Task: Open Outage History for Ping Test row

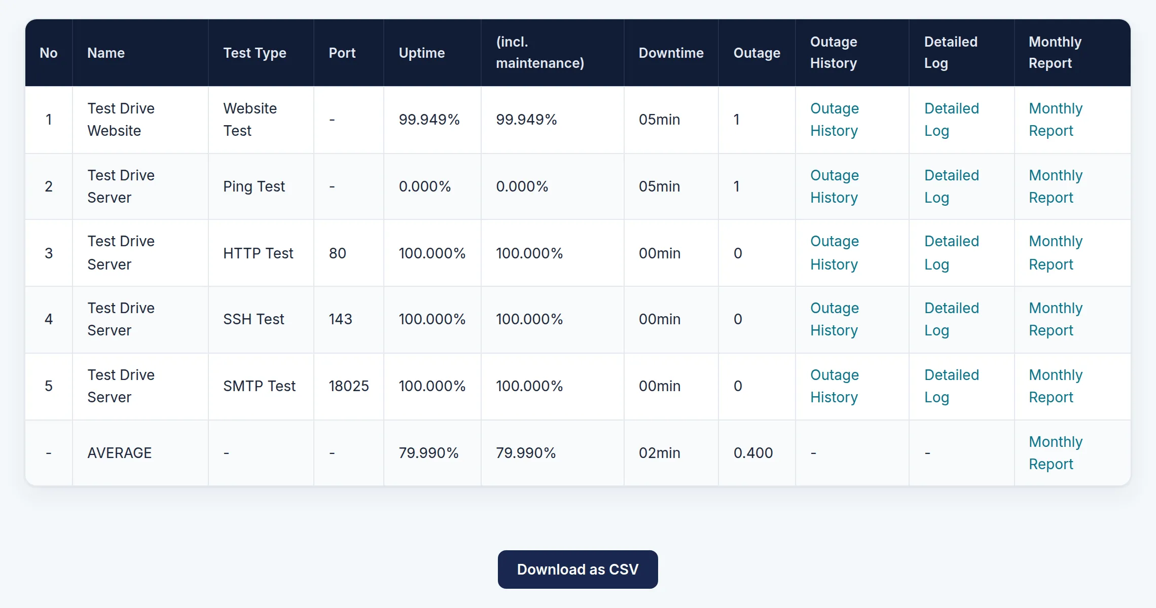Action: (835, 186)
